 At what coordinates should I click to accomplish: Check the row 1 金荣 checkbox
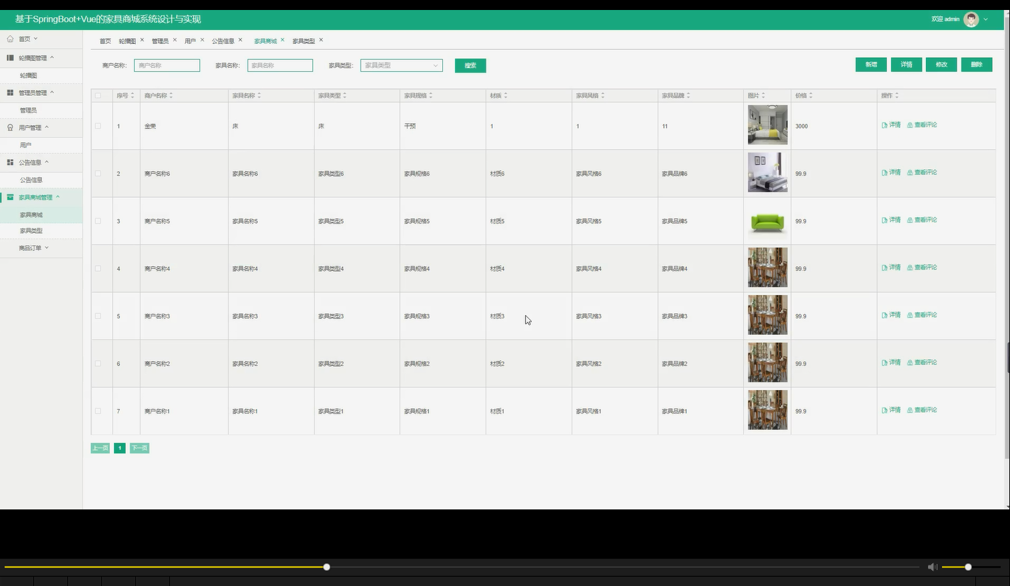(x=98, y=126)
